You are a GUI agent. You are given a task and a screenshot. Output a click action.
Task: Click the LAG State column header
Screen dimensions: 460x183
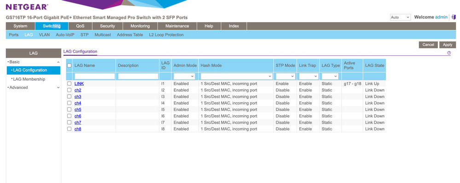tap(374, 65)
